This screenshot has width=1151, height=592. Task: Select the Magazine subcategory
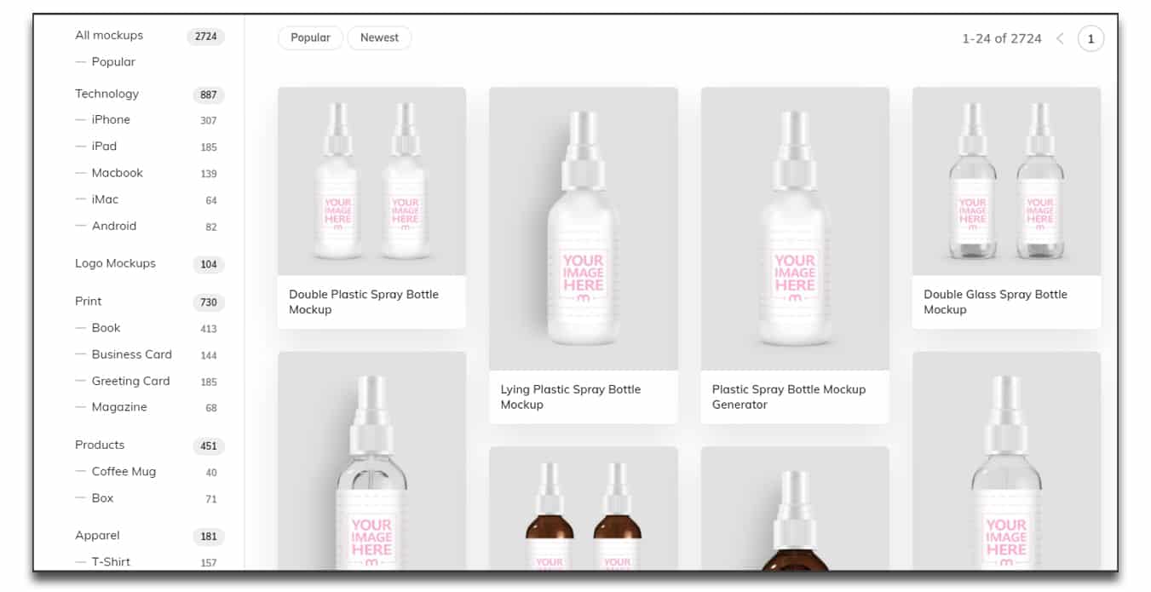click(x=119, y=407)
